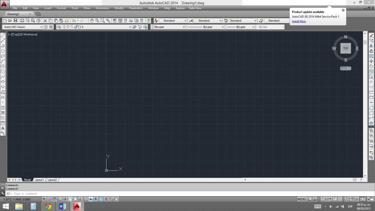375x211 pixels.
Task: Click the Undo arrow icon
Action: point(74,20)
